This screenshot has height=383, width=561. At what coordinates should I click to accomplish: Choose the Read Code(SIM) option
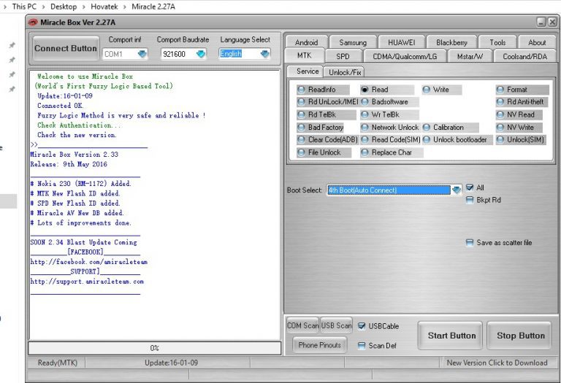[x=390, y=139]
